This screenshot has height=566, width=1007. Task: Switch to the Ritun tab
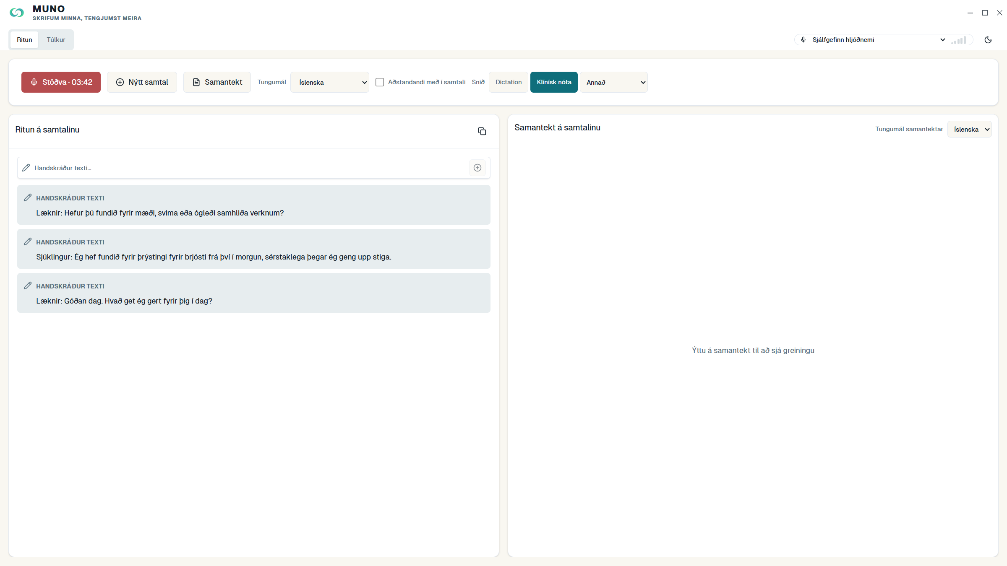[24, 40]
